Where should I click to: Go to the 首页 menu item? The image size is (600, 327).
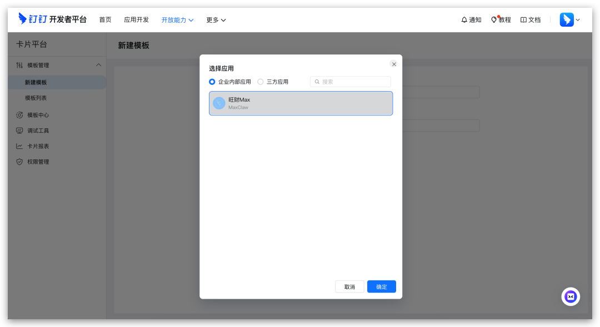105,19
